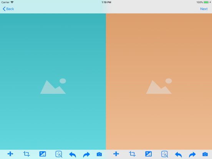This screenshot has width=212, height=159.
Task: Tap the 1:19 PM clock
Action: click(x=106, y=2)
